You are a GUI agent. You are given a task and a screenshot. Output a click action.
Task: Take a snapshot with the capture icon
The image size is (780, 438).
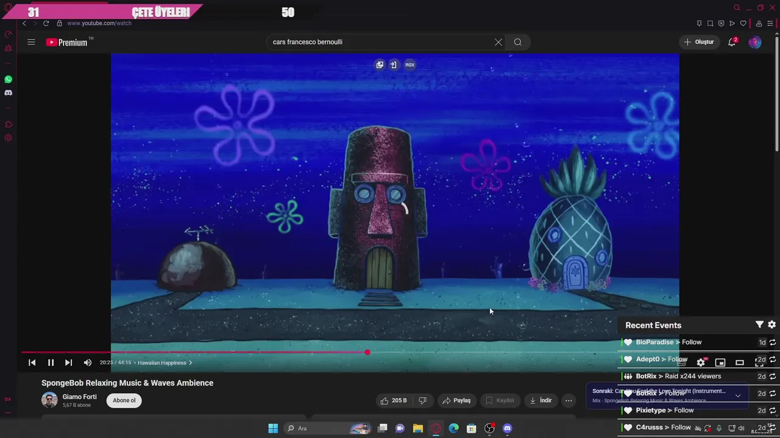[x=710, y=23]
